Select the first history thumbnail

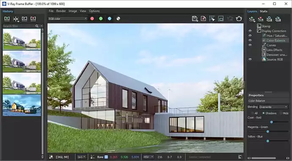[x=22, y=39]
